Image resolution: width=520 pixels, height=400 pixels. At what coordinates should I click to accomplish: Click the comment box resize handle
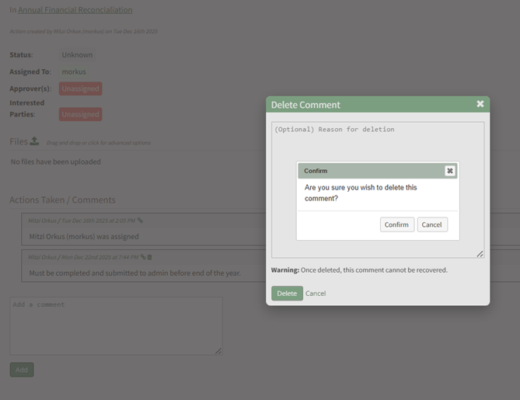coord(218,351)
